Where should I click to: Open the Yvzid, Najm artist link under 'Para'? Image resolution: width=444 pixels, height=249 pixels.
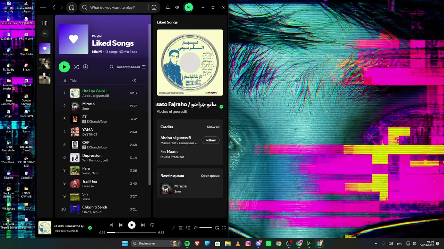click(x=91, y=173)
